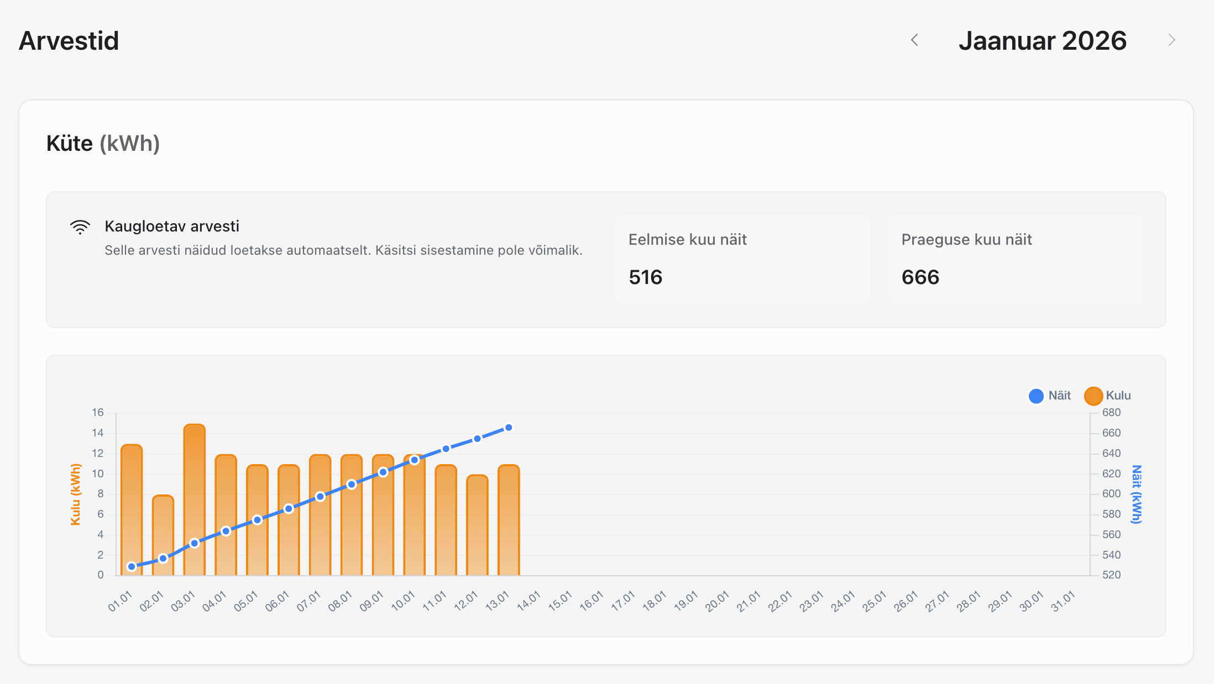Click the 31.01 date label on axis
Screen dimensions: 1214x684
tap(1064, 602)
